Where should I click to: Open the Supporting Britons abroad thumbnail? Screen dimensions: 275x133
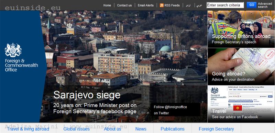[241, 29]
